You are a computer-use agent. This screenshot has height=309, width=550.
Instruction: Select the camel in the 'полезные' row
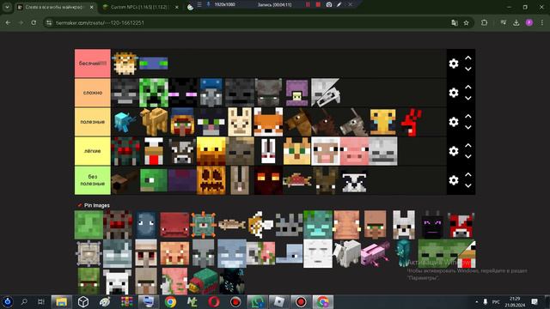[154, 122]
